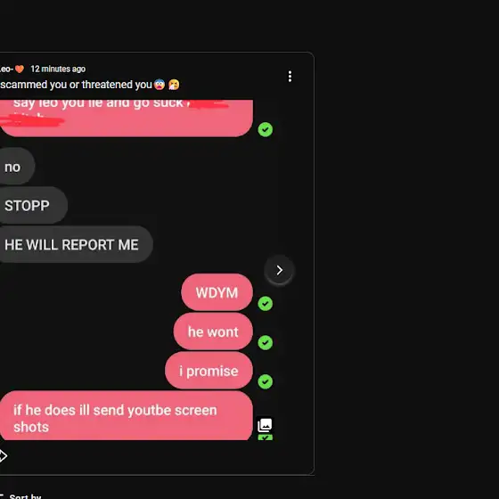
Task: Open the Sort by dropdown
Action: 21,496
